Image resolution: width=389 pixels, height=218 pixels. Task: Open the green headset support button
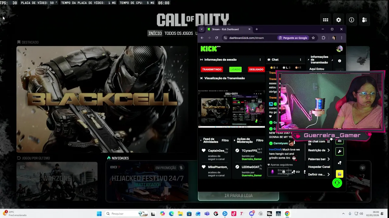(x=337, y=183)
